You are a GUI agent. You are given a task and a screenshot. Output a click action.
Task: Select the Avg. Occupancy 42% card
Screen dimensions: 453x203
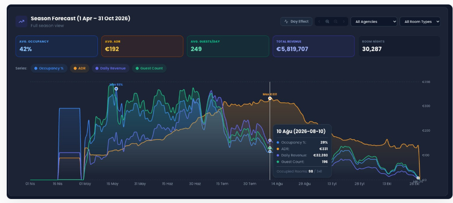(57, 46)
